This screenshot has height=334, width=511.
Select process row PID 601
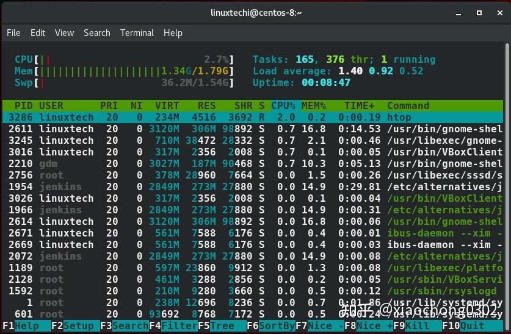pos(253,314)
